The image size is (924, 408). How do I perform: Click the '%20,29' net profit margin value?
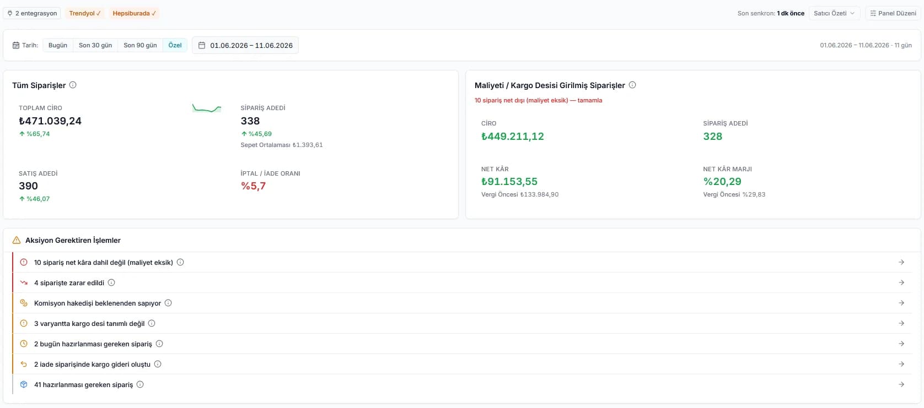[722, 181]
